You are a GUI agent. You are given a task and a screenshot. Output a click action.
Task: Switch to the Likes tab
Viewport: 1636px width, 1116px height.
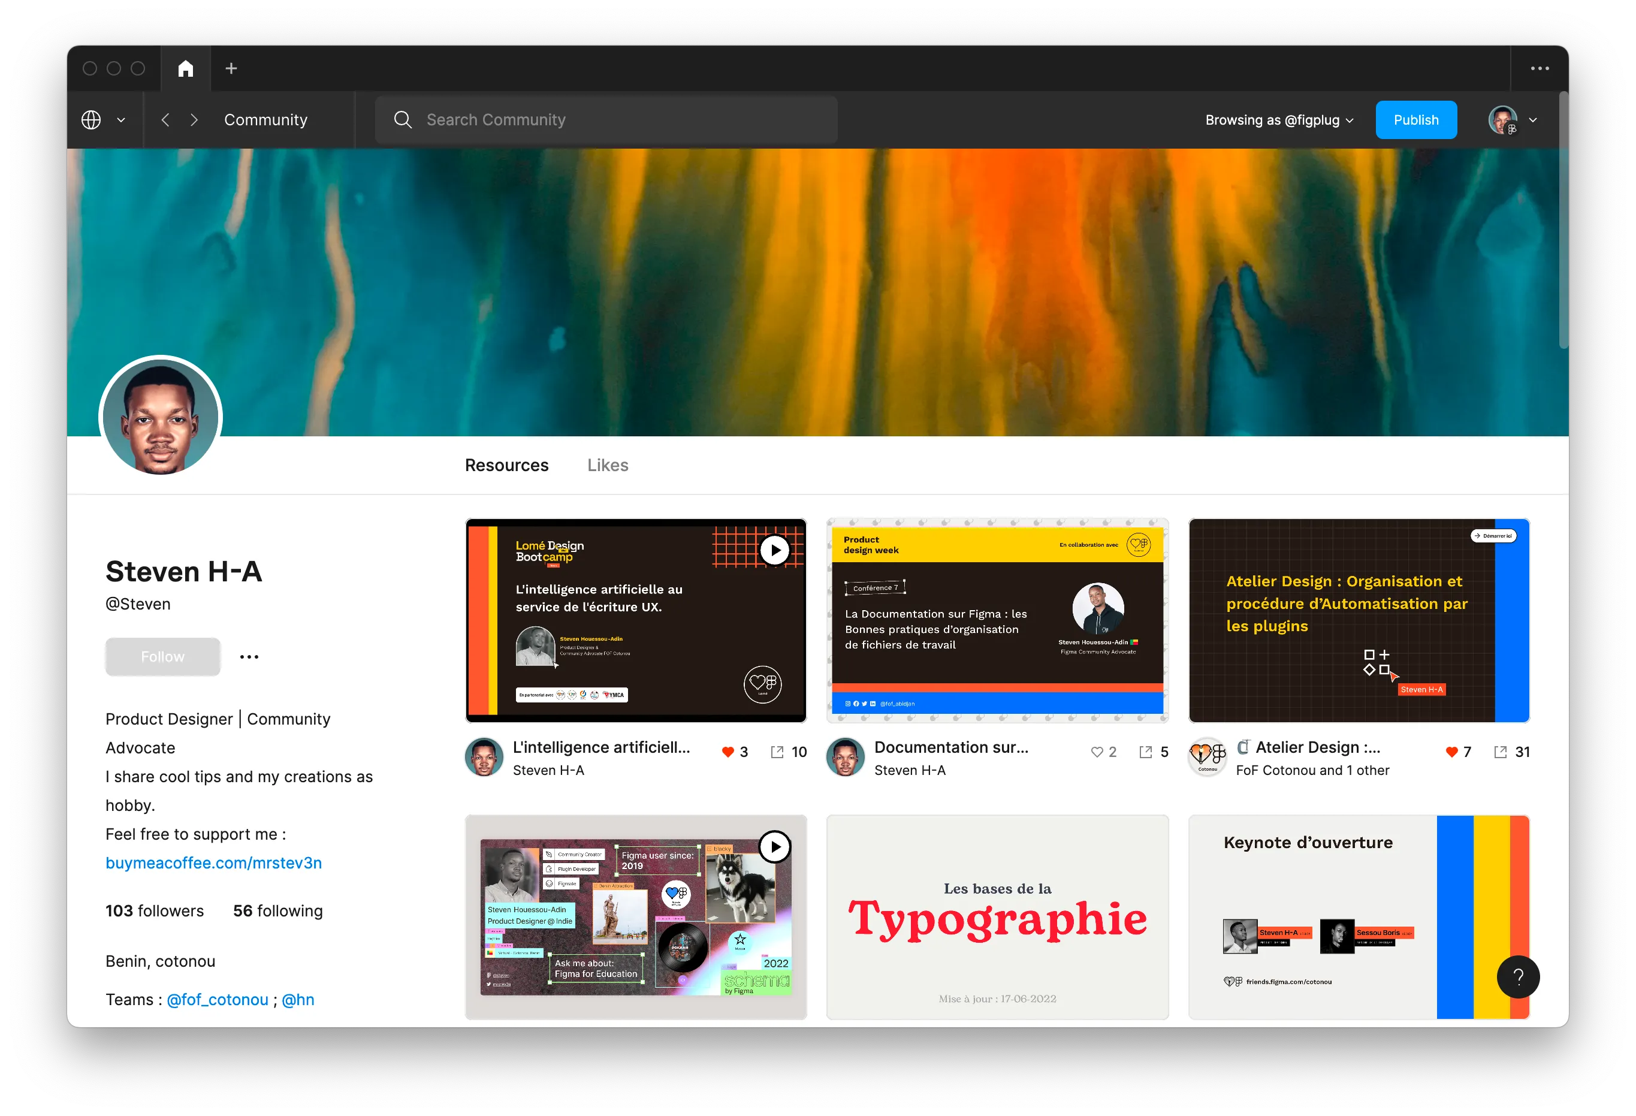(608, 466)
